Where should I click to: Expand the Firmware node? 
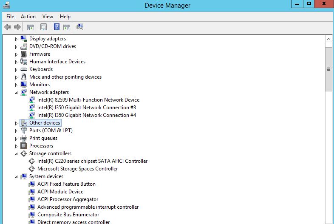pos(16,54)
